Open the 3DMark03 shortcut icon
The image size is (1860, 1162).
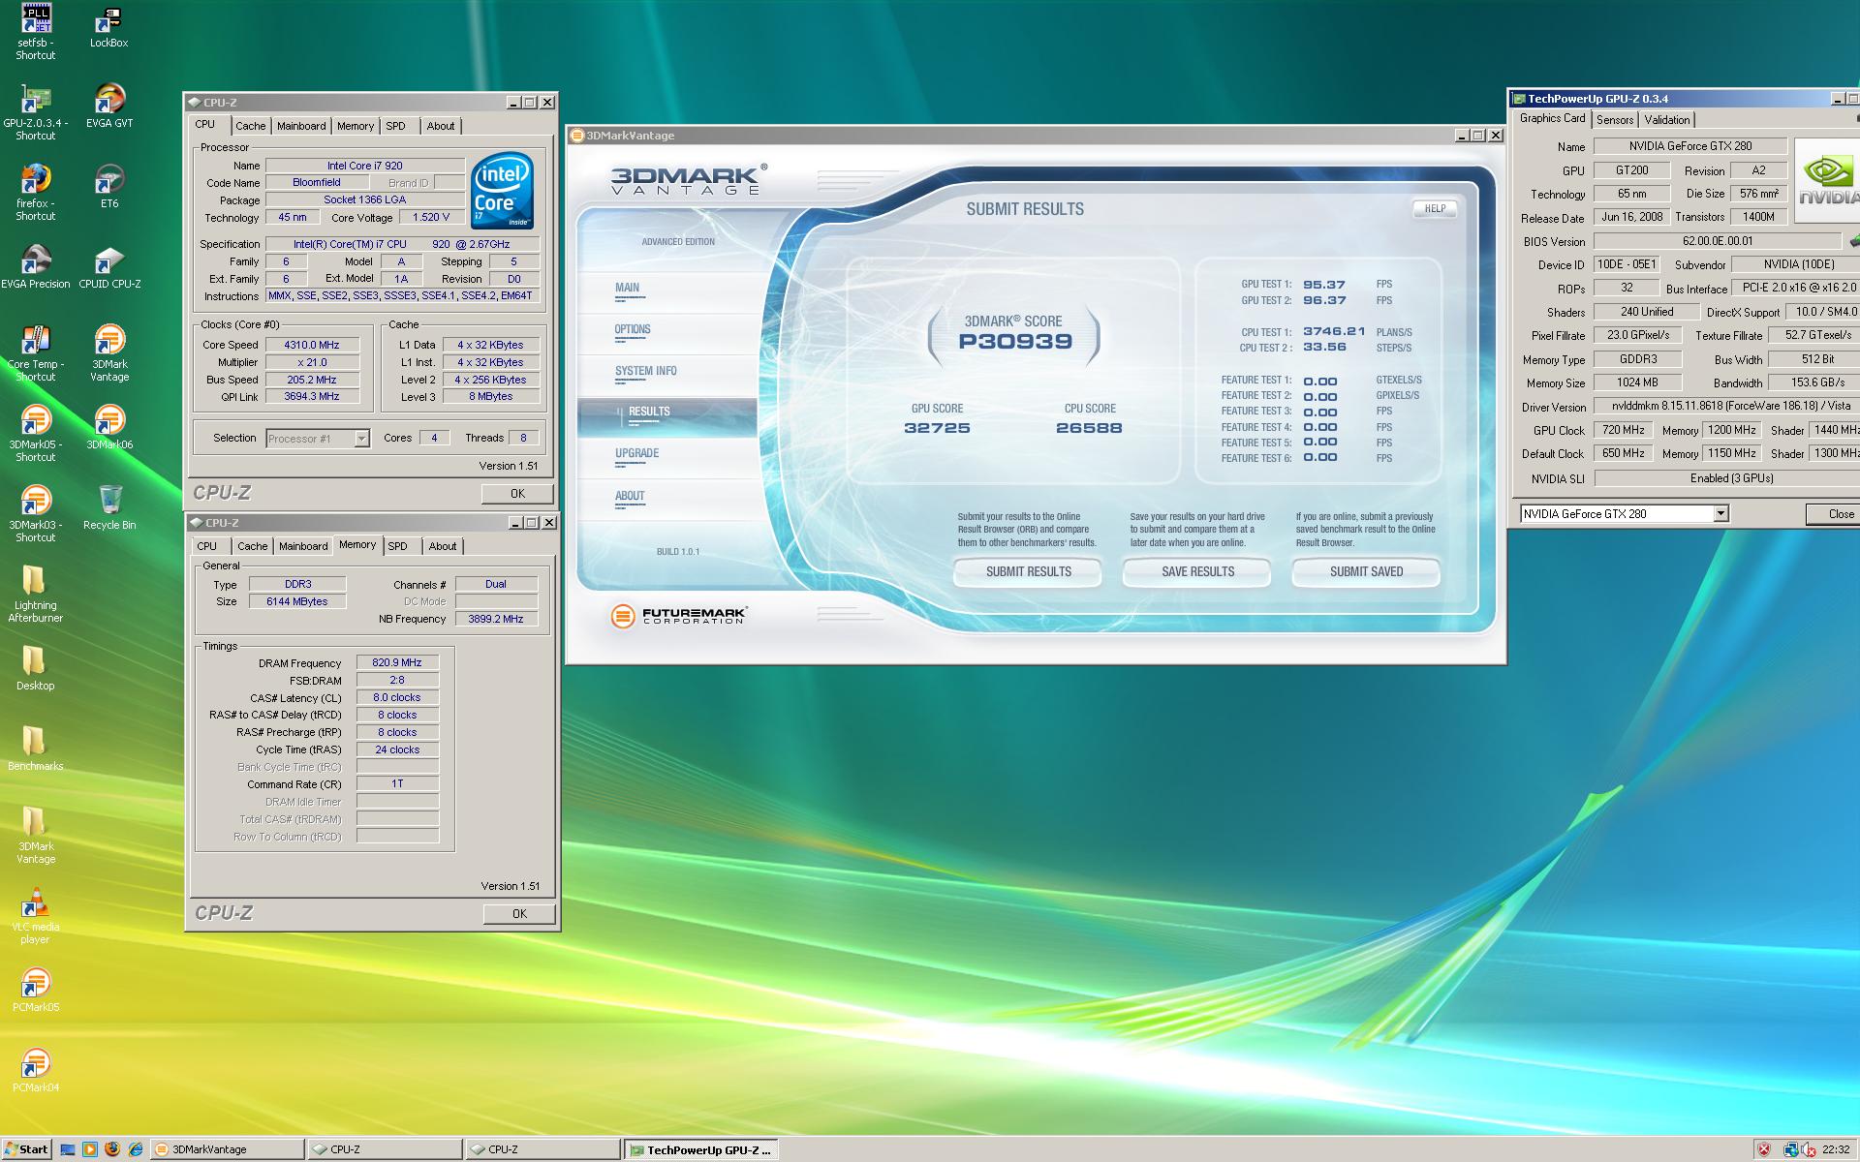36,514
